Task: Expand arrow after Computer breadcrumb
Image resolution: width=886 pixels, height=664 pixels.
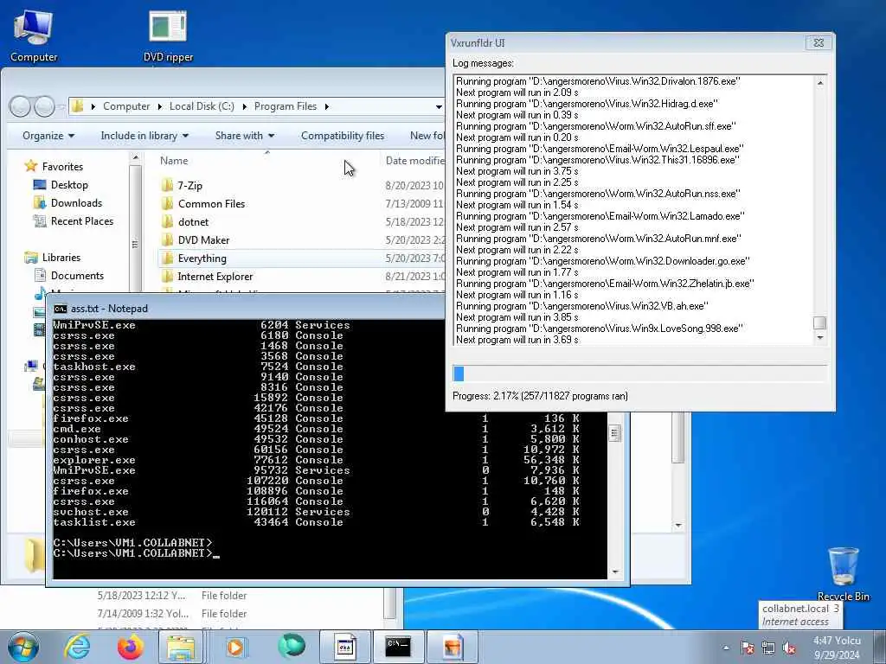Action: coord(160,106)
